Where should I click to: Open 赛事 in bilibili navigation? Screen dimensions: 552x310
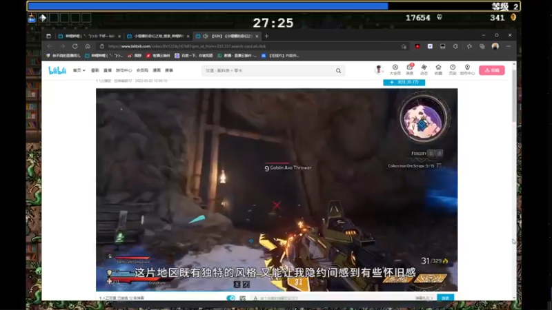tap(169, 70)
